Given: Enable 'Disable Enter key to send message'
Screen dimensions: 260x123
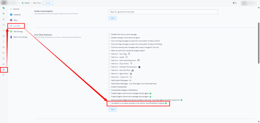Looking at the screenshot, I should (x=109, y=34).
